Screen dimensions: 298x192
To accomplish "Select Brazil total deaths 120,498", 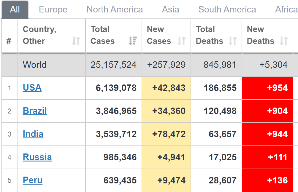I will pyautogui.click(x=220, y=111).
